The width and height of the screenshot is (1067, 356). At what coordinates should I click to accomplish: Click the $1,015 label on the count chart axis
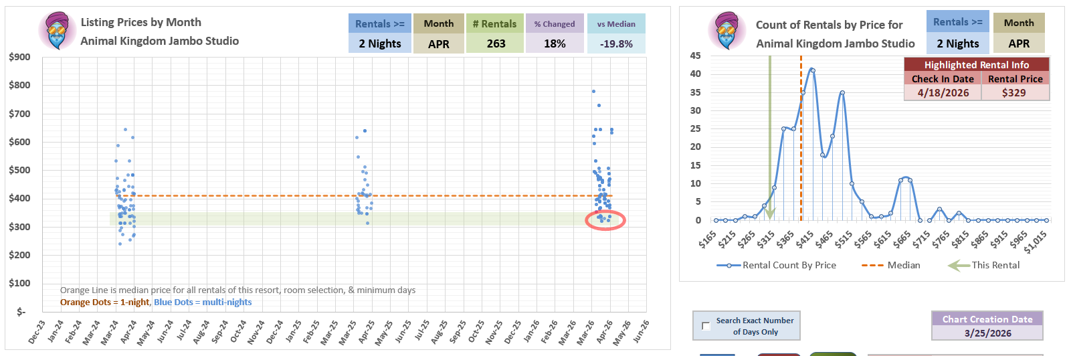1036,242
